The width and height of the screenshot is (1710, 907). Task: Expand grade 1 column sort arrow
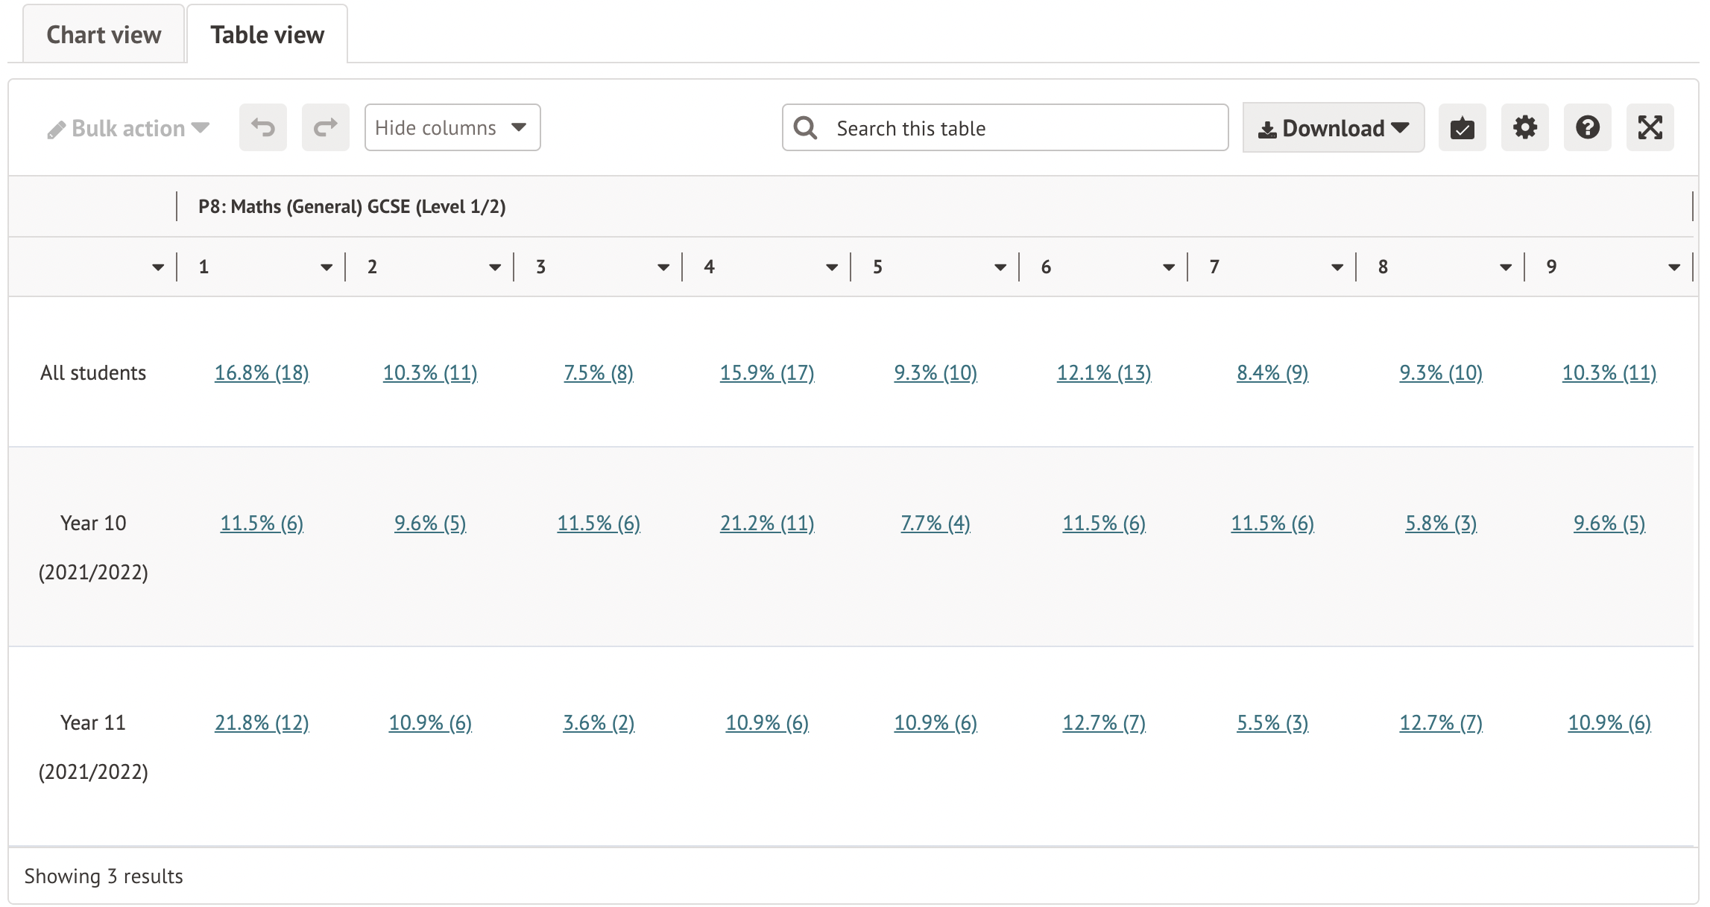(326, 267)
